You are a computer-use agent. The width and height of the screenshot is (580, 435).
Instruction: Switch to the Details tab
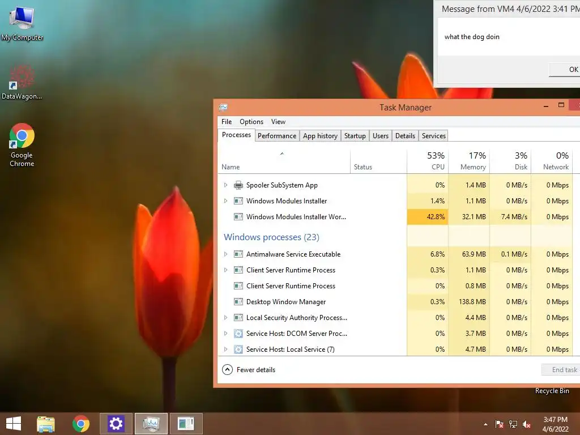click(406, 136)
